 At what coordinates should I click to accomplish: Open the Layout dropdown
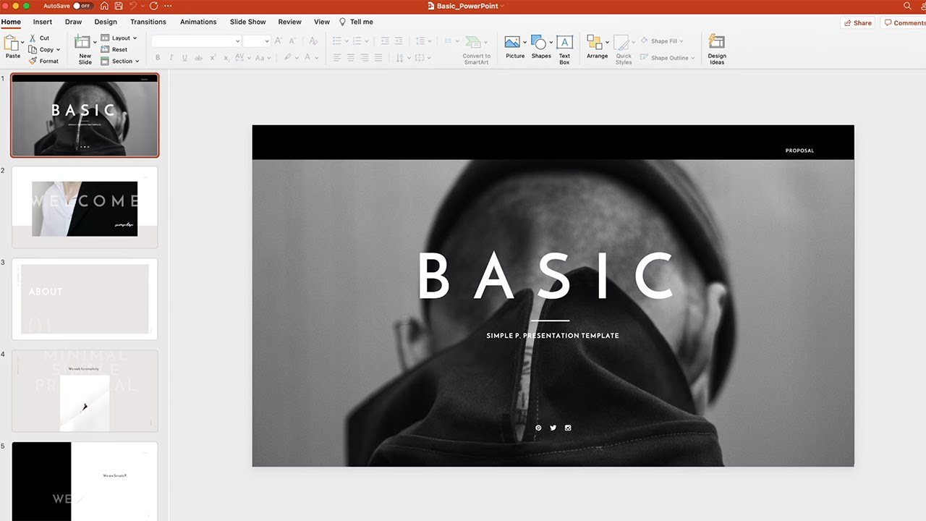pos(119,38)
